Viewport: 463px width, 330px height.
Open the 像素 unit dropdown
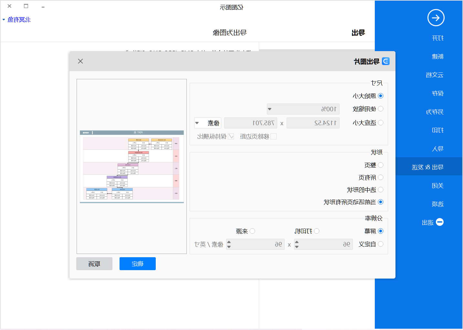[x=208, y=123]
